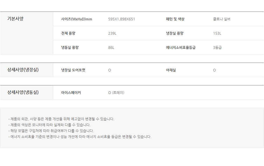The height and width of the screenshot is (166, 264).
Task: Click the 239L total capacity value
Action: point(112,33)
